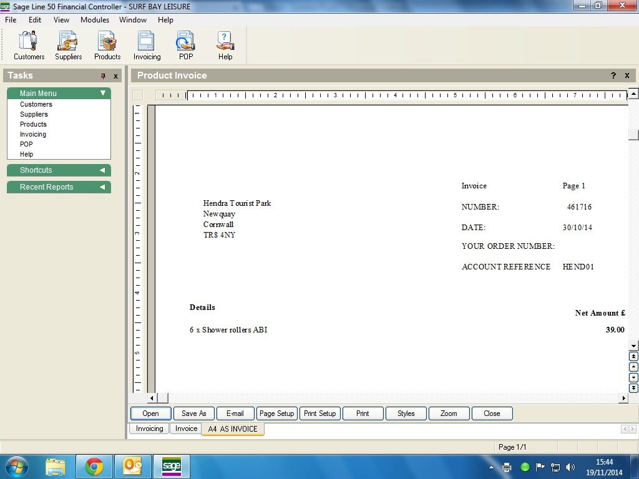
Task: Click the vertical scrollbar down arrow
Action: pyautogui.click(x=633, y=346)
